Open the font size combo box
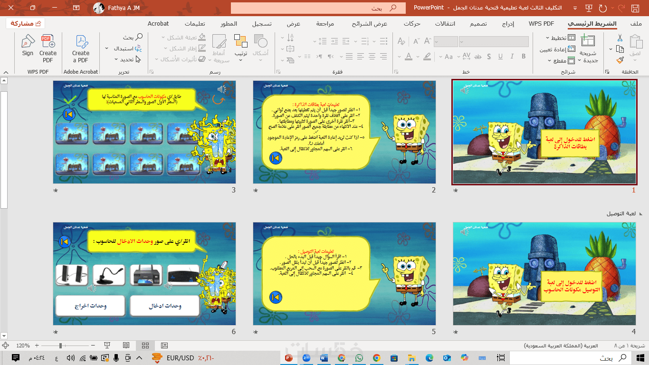This screenshot has width=649, height=365. pos(446,41)
